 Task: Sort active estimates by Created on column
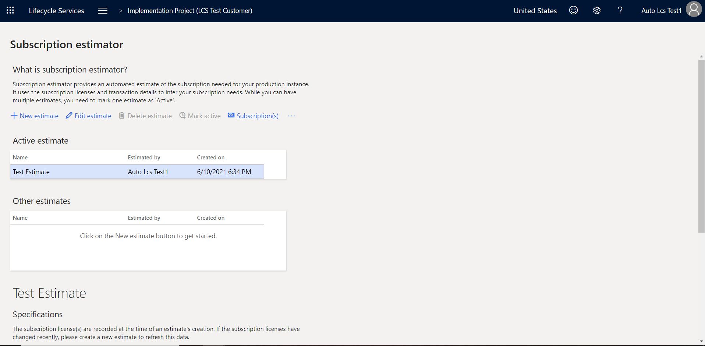tap(210, 158)
